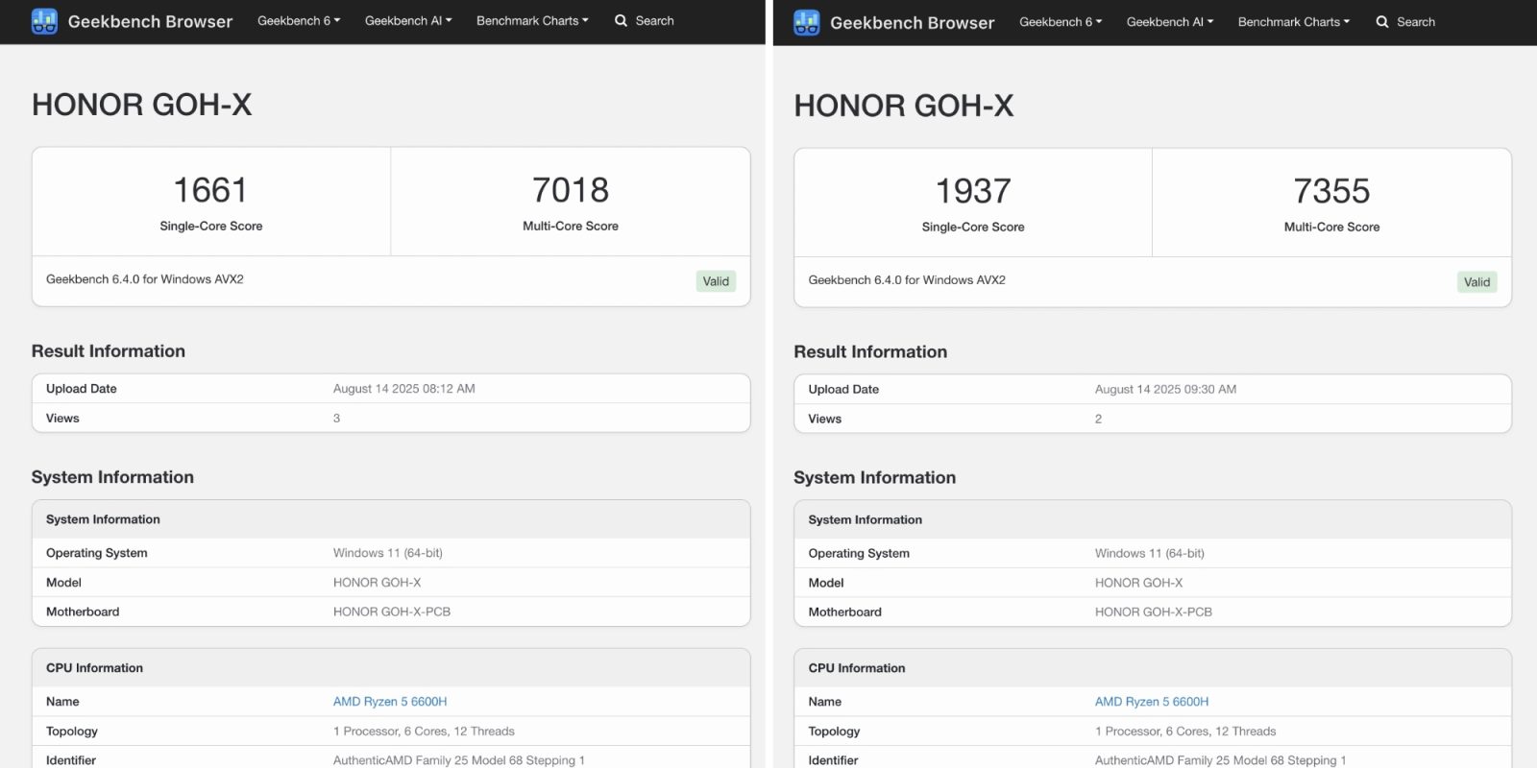Open the AMD Ryzen 5 6600H link on the 1937 score page
The width and height of the screenshot is (1537, 768).
point(1152,702)
